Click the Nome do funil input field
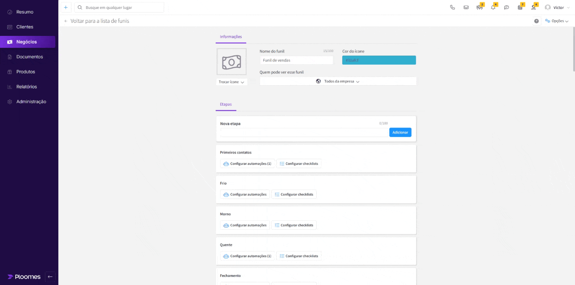Image resolution: width=575 pixels, height=285 pixels. click(x=296, y=60)
